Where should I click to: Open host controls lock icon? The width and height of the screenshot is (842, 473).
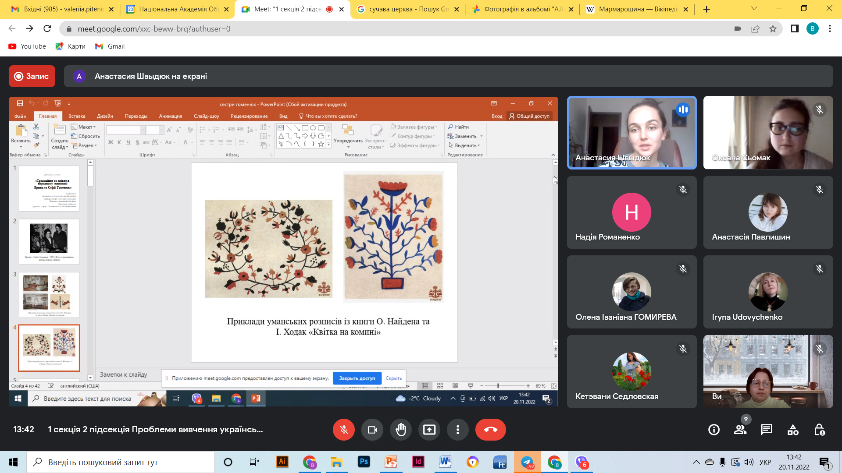coord(819,430)
